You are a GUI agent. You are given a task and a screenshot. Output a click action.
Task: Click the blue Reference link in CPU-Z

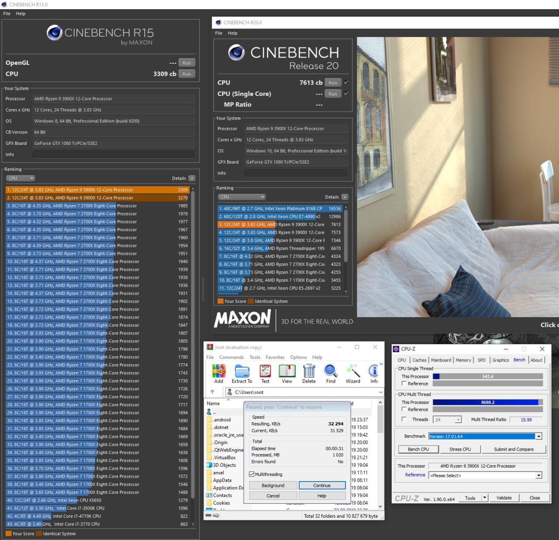(415, 475)
